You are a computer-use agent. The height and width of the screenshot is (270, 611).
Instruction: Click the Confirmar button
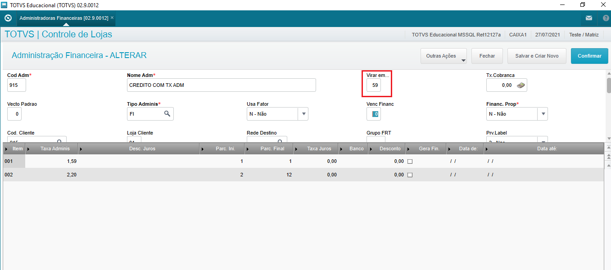click(x=589, y=56)
